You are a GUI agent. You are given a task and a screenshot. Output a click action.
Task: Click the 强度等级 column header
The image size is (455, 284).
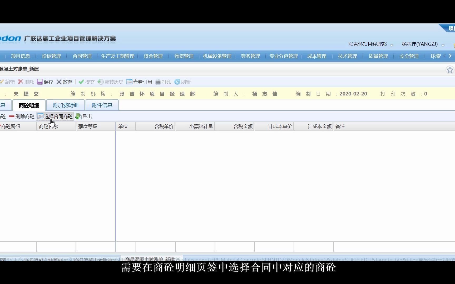96,126
